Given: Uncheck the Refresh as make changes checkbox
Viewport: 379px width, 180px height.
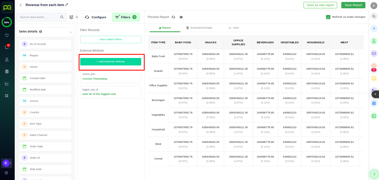Looking at the screenshot, I should click(328, 17).
